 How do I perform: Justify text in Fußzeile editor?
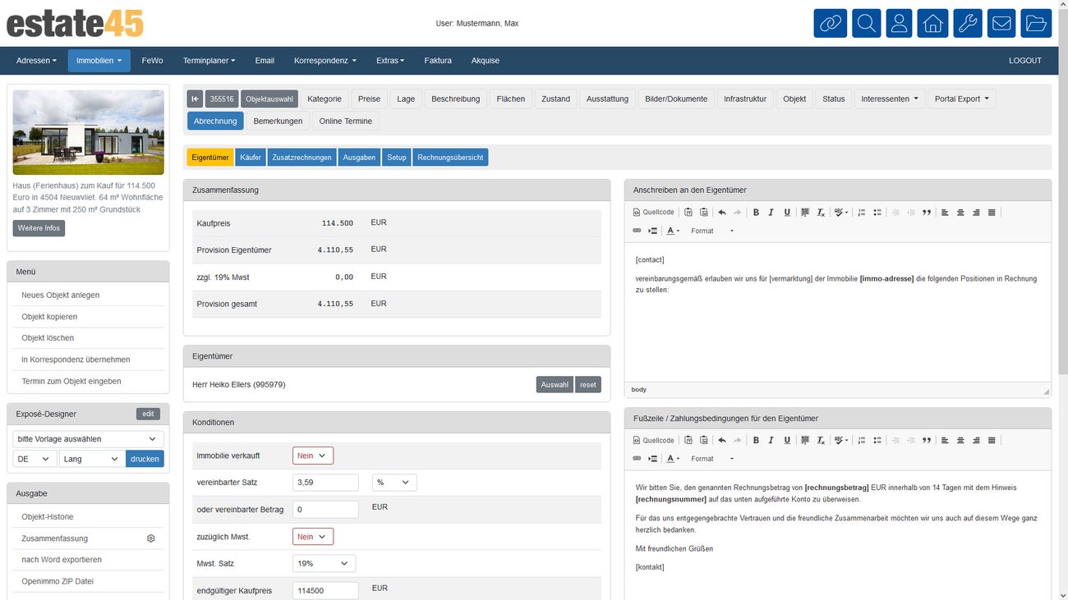point(992,441)
